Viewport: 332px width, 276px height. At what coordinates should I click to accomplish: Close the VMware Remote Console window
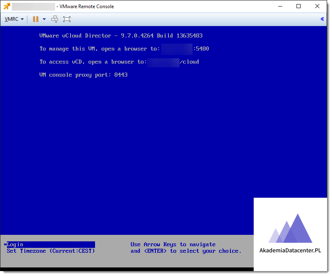pos(317,6)
